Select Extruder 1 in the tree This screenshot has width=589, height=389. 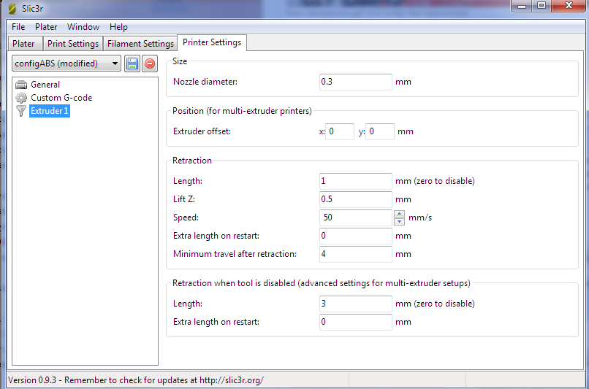pos(50,111)
